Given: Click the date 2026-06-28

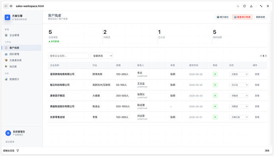Looking at the screenshot, I should click(196, 74).
